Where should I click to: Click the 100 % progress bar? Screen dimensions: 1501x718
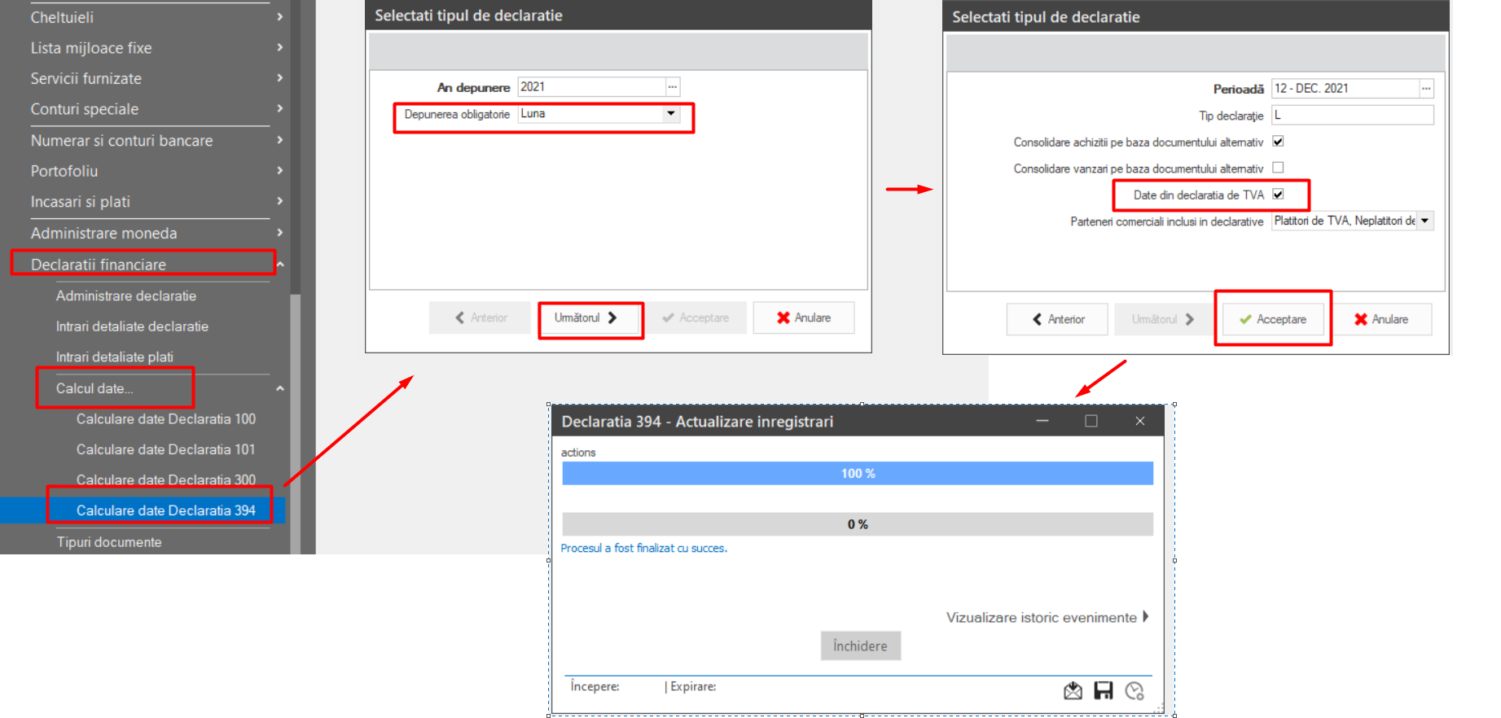click(x=858, y=473)
